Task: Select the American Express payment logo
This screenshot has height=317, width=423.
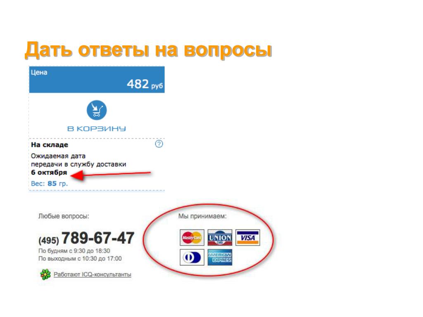Action: coord(220,257)
